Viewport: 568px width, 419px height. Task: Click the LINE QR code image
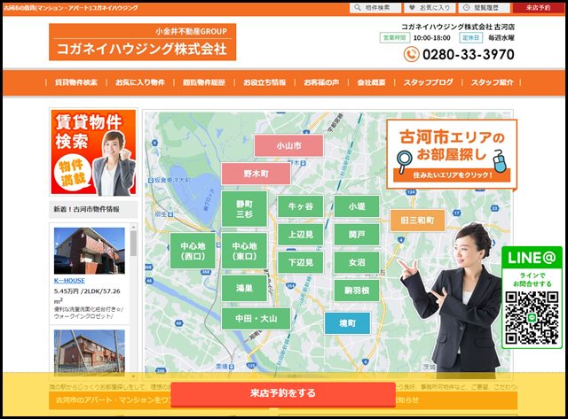click(532, 317)
